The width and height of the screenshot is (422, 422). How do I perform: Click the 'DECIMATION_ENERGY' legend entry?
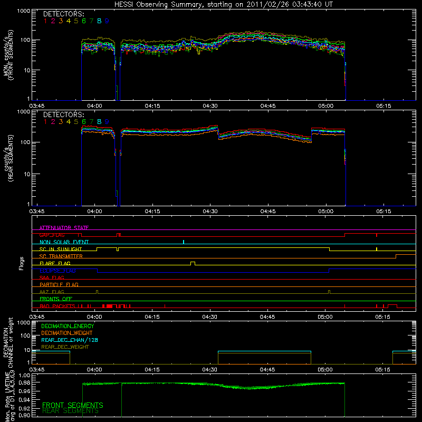click(x=68, y=326)
